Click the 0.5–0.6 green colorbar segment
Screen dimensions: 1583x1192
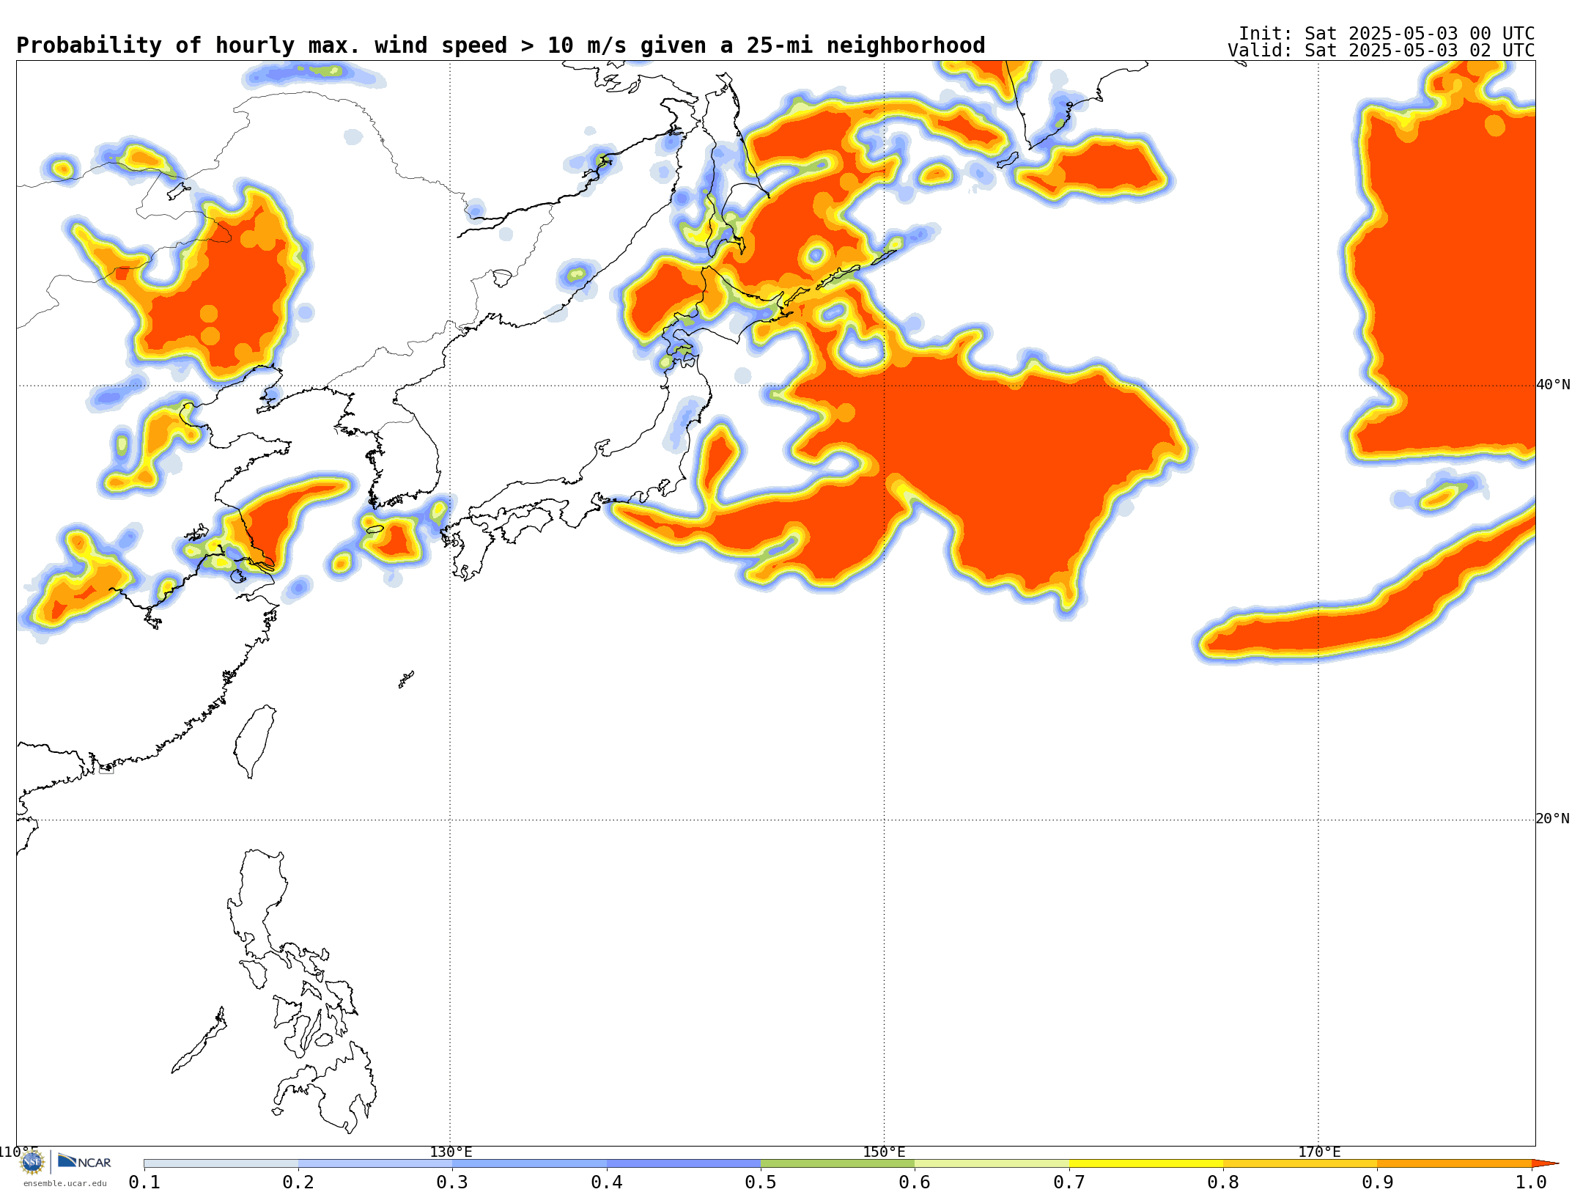[x=838, y=1163]
